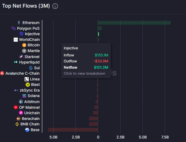
Task: Click the $121.2M netflow value
Action: (101, 68)
